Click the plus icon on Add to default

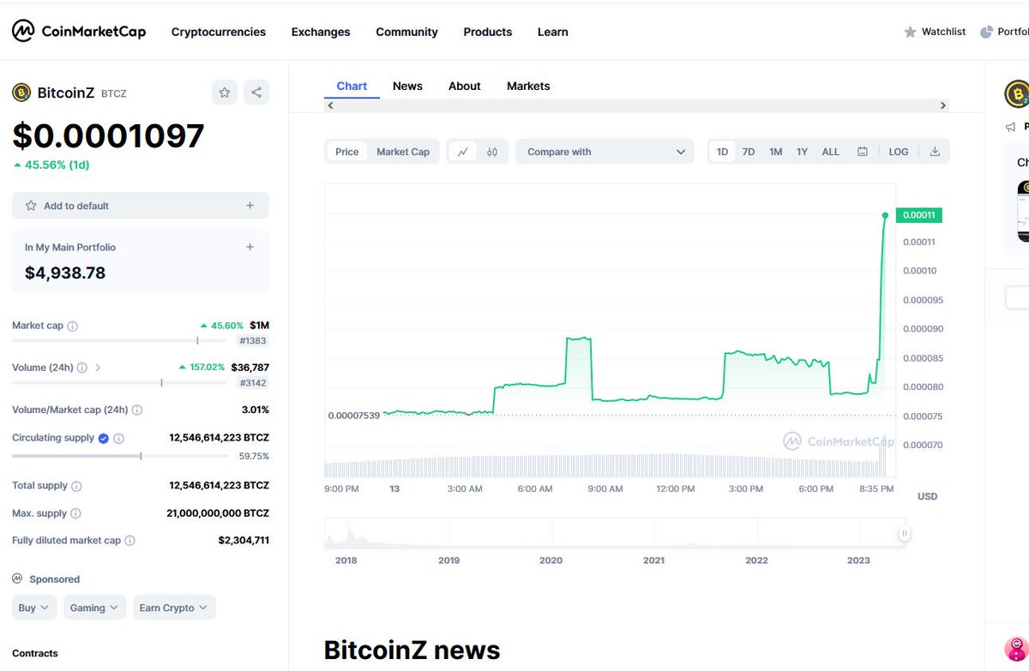pyautogui.click(x=250, y=206)
